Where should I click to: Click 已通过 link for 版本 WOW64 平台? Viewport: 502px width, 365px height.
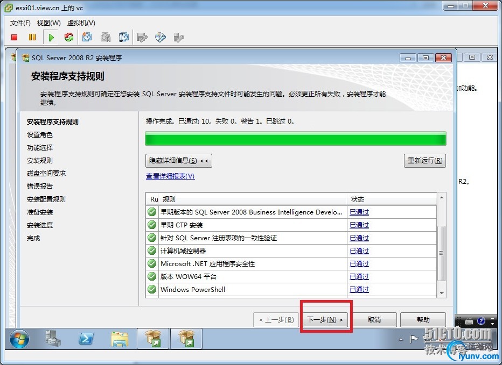(x=359, y=277)
